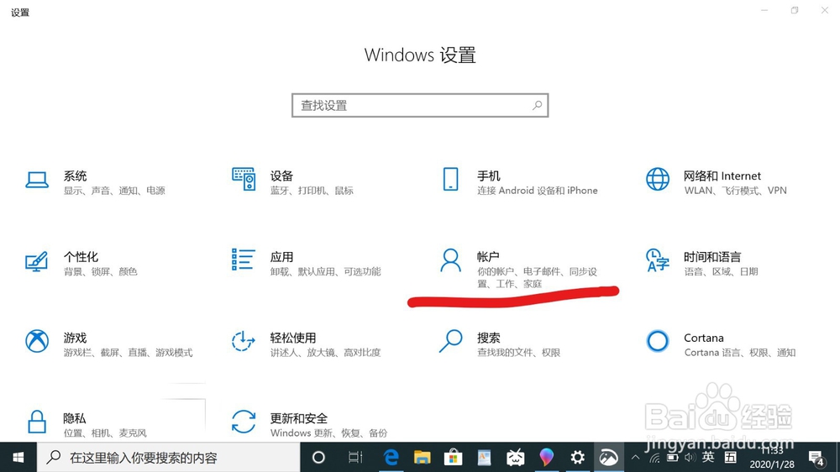Switch input language 英 indicator
Screen dimensions: 840x472
point(708,457)
